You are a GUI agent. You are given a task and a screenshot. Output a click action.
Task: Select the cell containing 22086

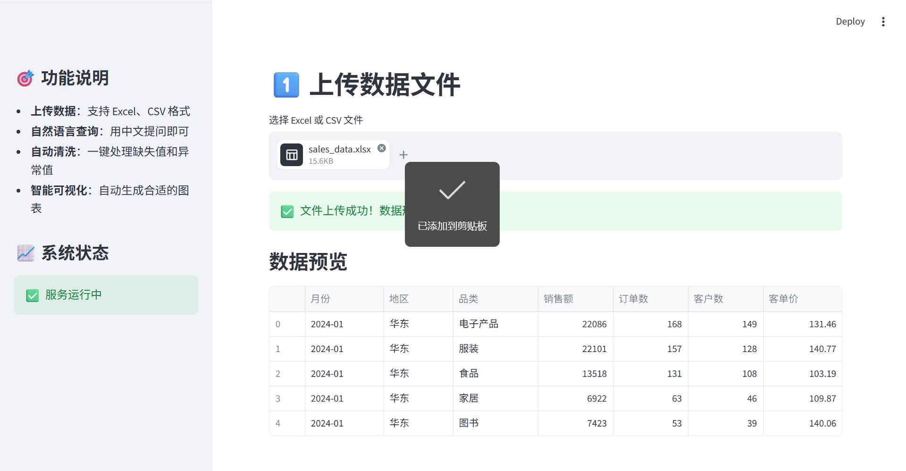pyautogui.click(x=575, y=324)
